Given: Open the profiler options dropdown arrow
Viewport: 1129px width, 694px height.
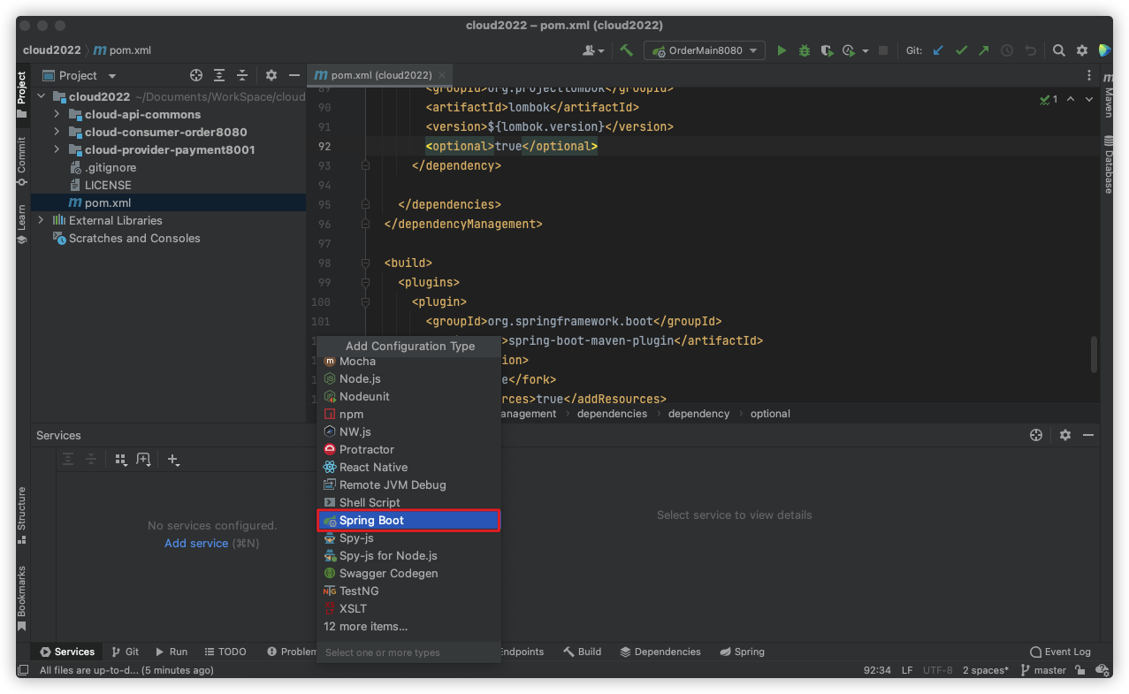Looking at the screenshot, I should pos(866,50).
